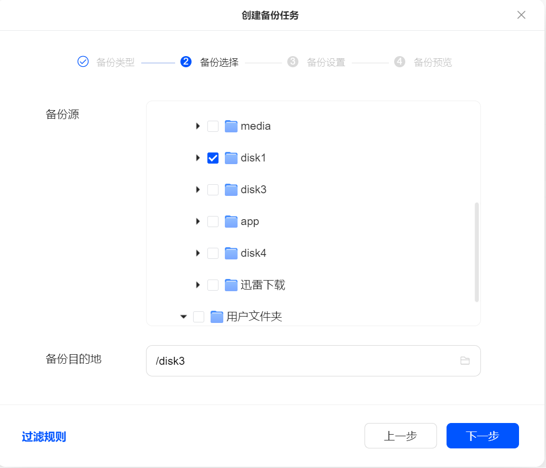Screen dimensions: 546x468
Task: Click the step 3 circle icon
Action: (x=293, y=62)
